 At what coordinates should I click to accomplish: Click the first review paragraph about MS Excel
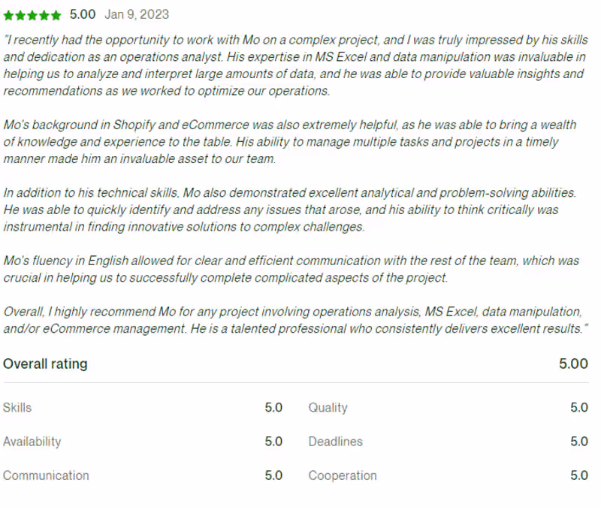[x=294, y=65]
